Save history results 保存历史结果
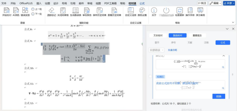The image size is (237, 111). (x=100, y=12)
